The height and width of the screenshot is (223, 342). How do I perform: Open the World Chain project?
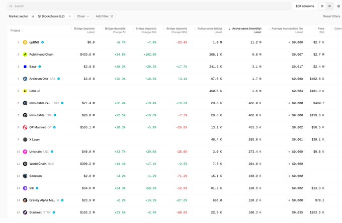click(38, 164)
